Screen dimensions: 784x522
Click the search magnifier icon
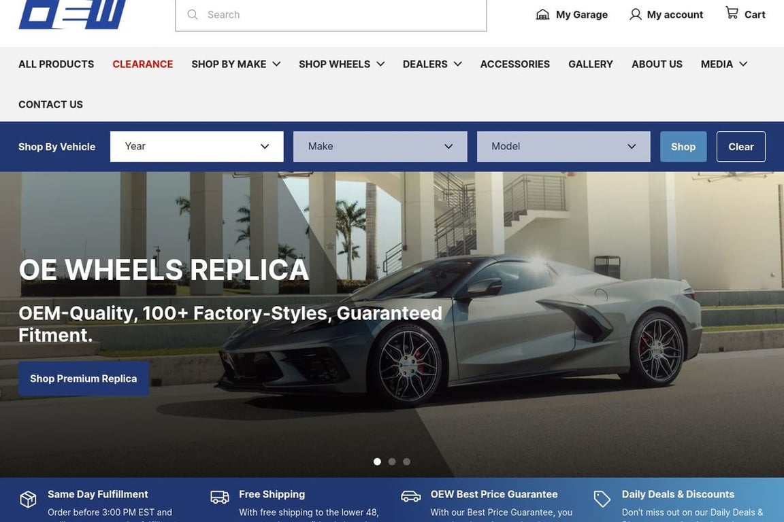point(193,14)
